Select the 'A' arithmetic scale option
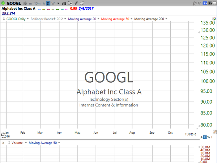This screenshot has height=163, width=217. pos(201,137)
